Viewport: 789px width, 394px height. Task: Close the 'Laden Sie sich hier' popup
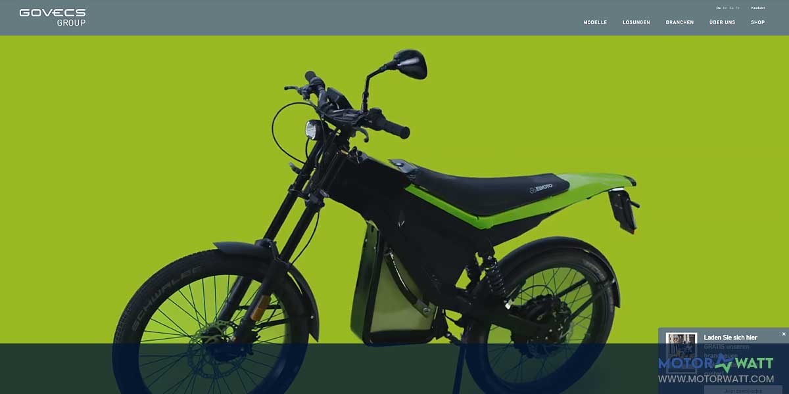pyautogui.click(x=784, y=334)
